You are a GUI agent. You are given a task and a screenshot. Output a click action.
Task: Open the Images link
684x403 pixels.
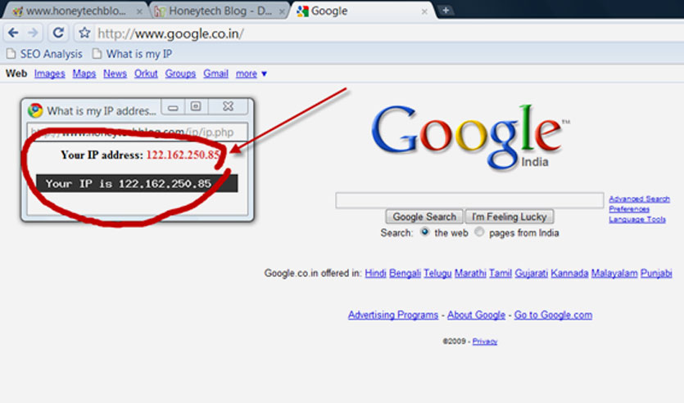(x=50, y=74)
